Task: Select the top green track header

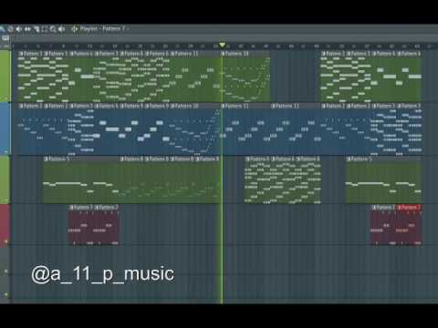Action: 5,76
